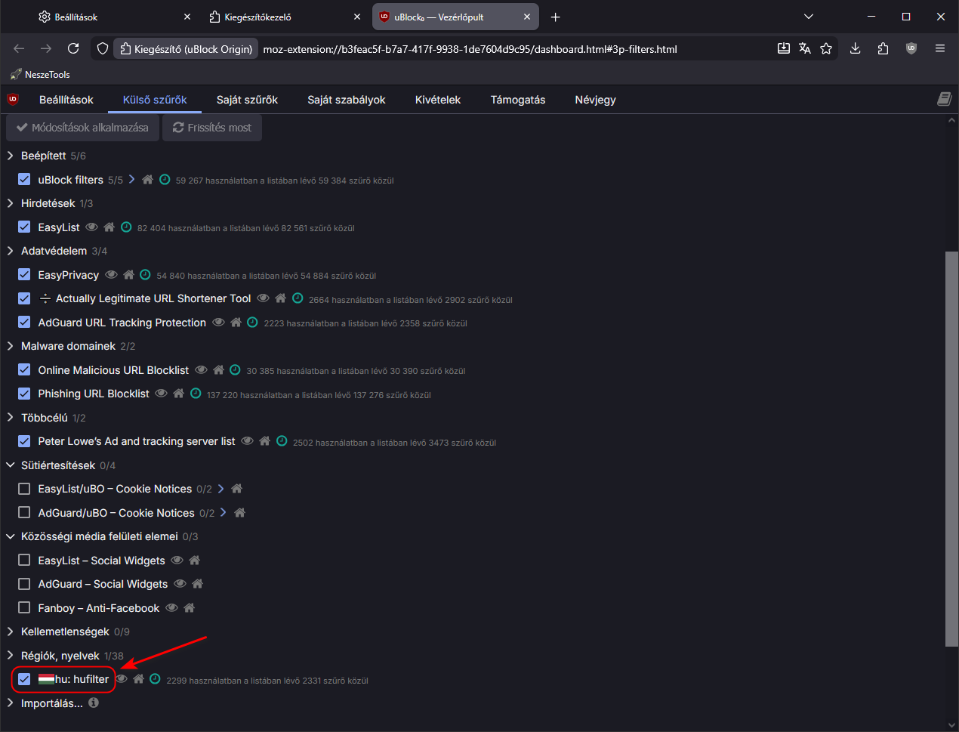Open home icon for Phishing URL Blocklist
Screen dimensions: 959x732
click(x=178, y=394)
